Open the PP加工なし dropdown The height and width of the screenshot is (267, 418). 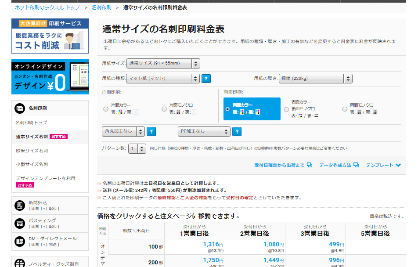point(204,131)
